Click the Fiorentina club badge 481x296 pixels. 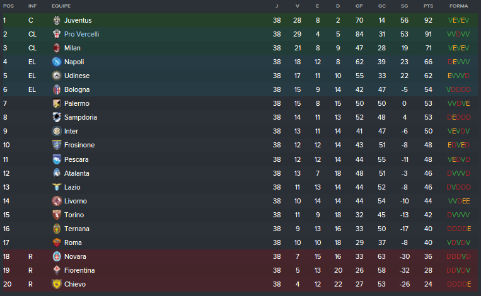(57, 270)
